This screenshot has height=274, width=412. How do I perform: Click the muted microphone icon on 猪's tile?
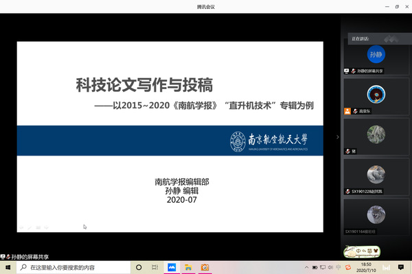348,151
